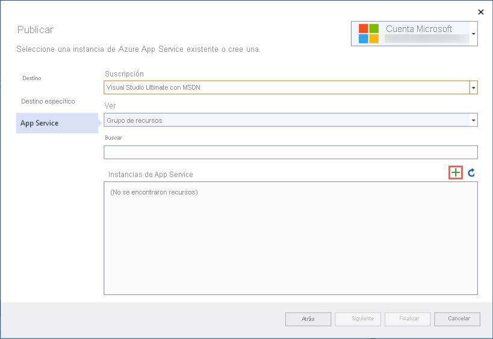Image resolution: width=493 pixels, height=339 pixels.
Task: Click the Siguiente button
Action: [358, 319]
